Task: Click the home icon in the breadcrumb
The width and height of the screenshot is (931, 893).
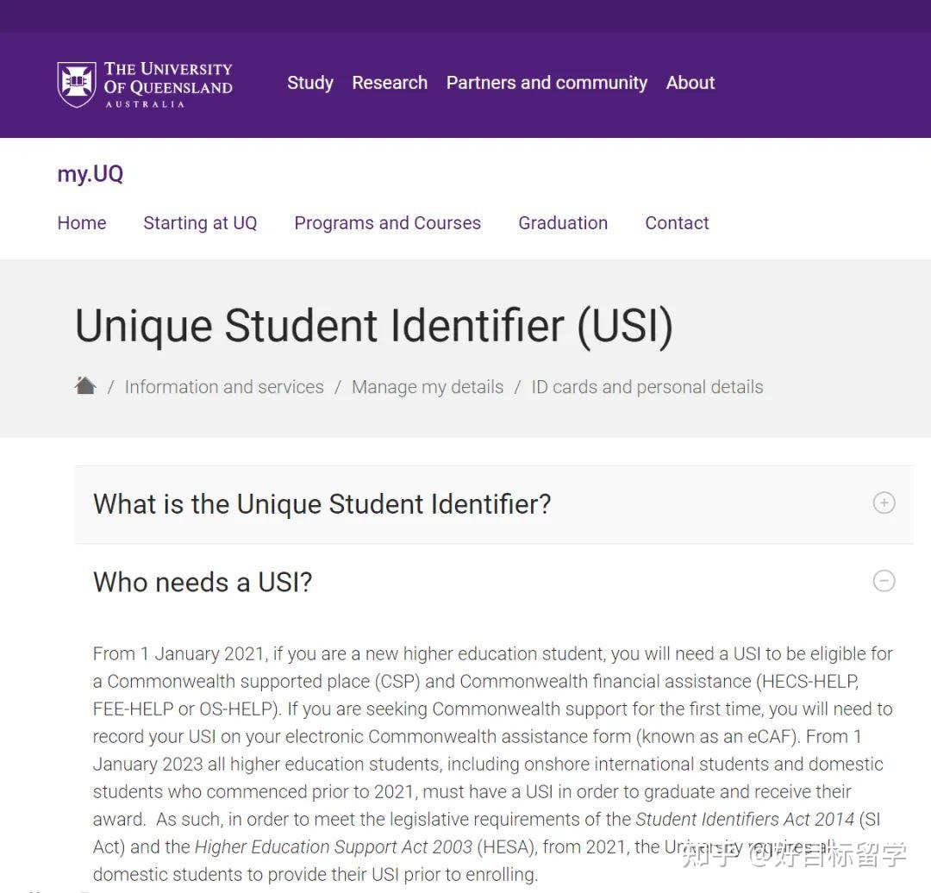Action: click(x=85, y=385)
